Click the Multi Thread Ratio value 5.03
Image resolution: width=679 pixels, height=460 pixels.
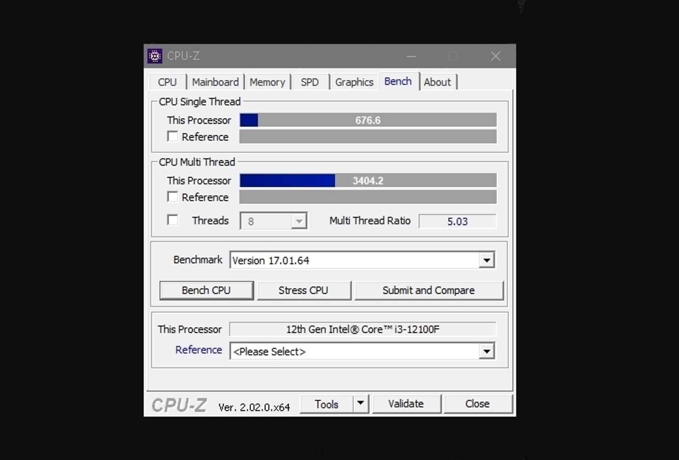coord(457,221)
